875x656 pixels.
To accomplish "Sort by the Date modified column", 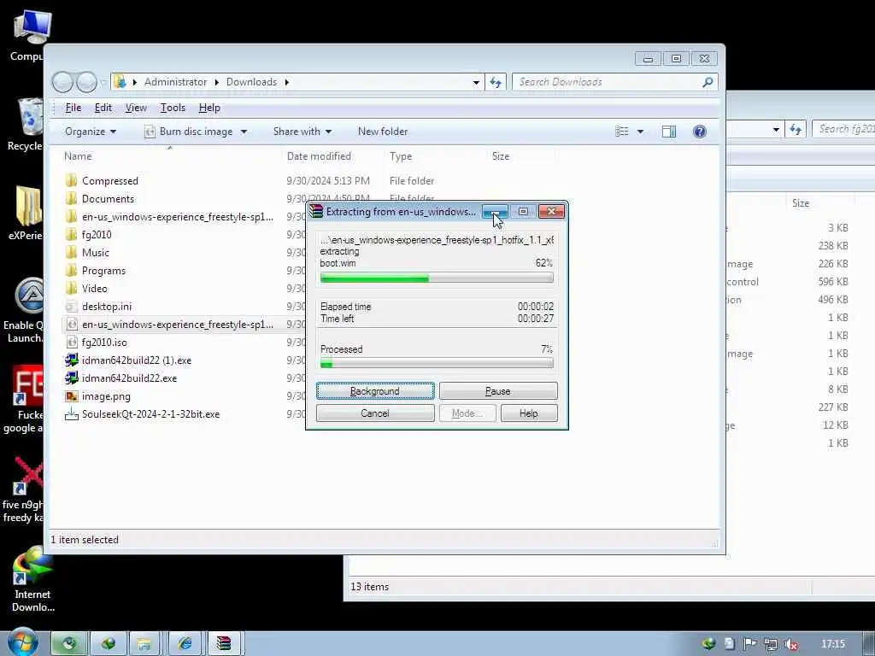I will 319,156.
